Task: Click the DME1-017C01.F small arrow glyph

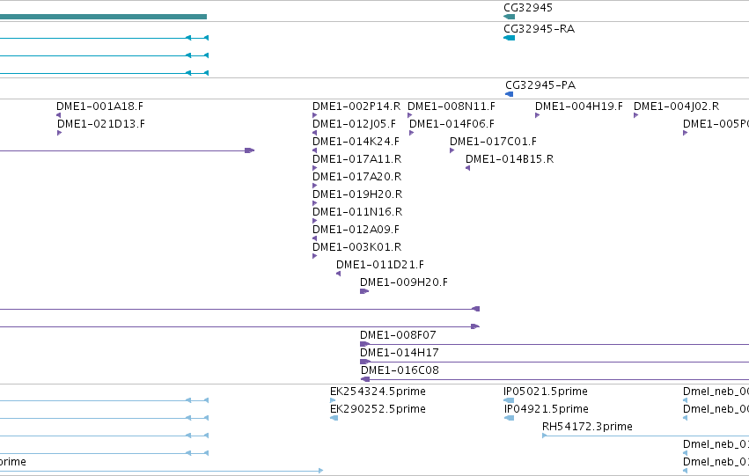Action: [x=452, y=150]
